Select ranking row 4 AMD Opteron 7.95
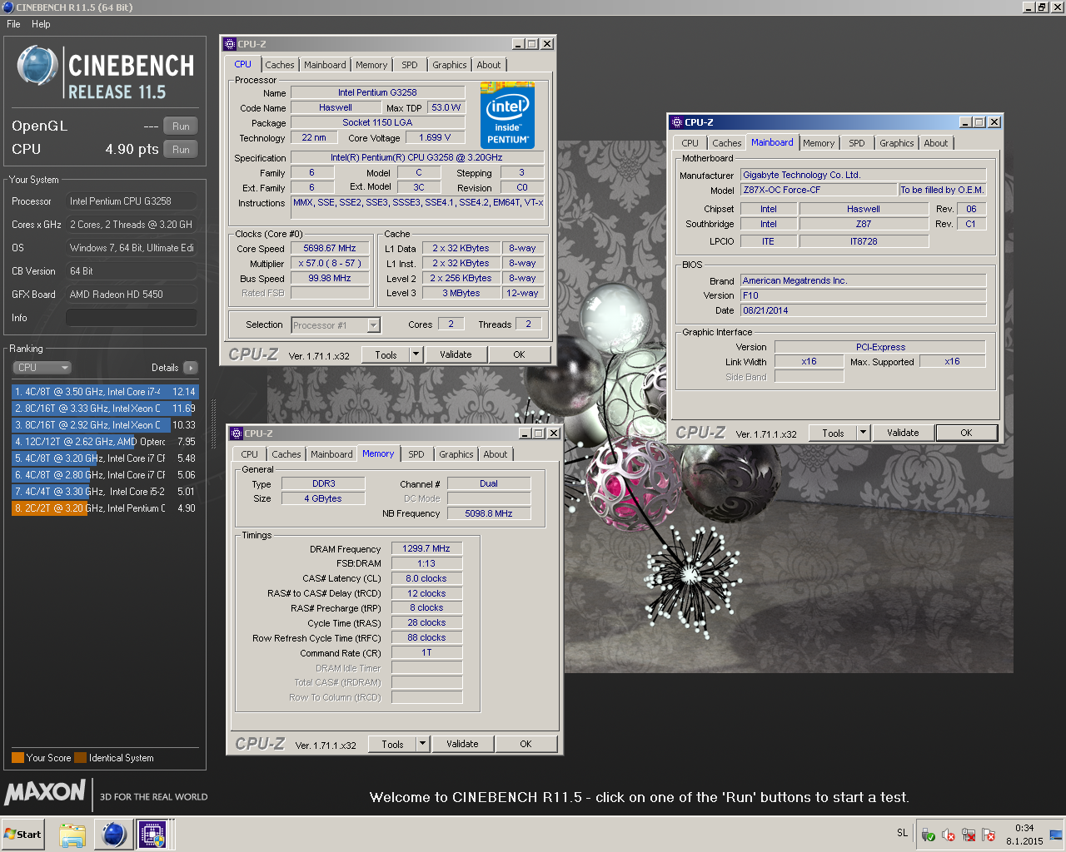This screenshot has width=1066, height=852. coord(105,442)
